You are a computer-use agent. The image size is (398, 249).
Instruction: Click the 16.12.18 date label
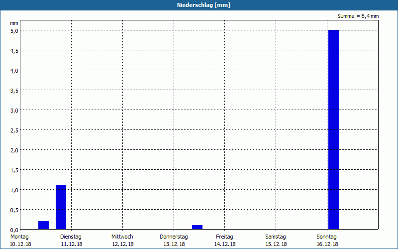pos(327,244)
